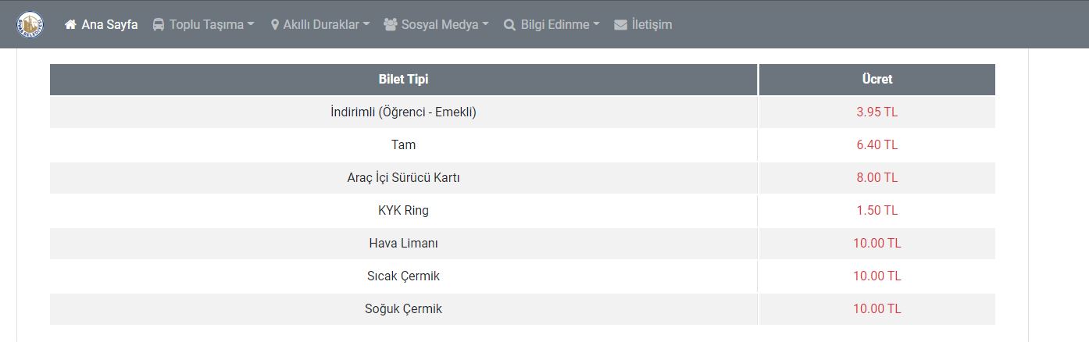
Task: Click the envelope icon for İletişim
Action: click(x=620, y=24)
